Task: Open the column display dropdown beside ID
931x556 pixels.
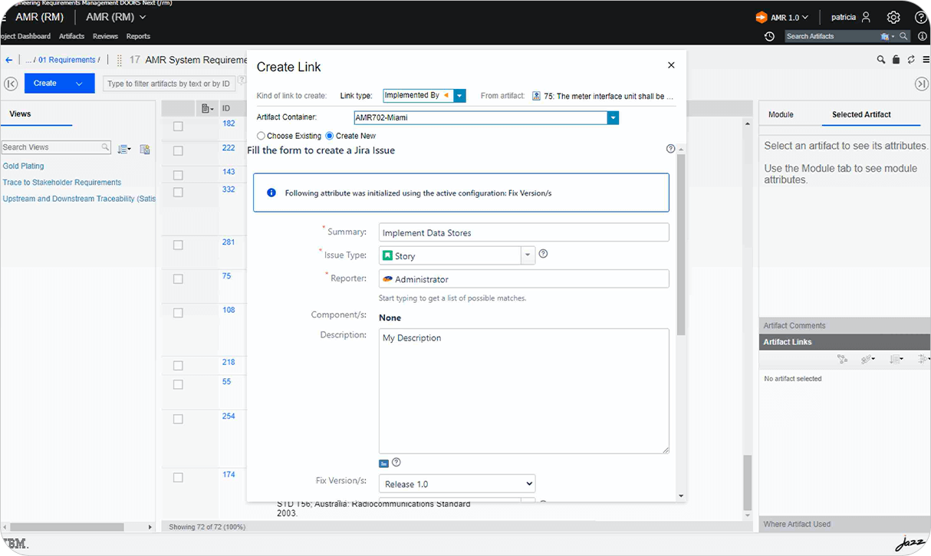Action: [207, 109]
